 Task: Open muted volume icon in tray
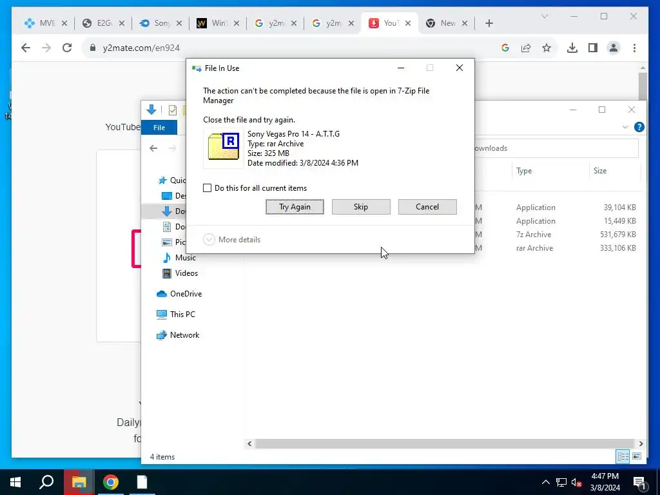click(577, 482)
